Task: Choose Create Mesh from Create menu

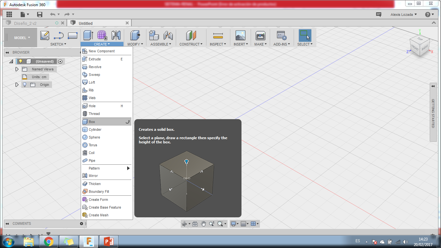Action: (107, 215)
